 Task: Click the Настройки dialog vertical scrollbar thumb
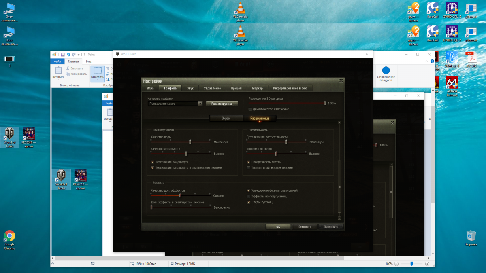[x=340, y=186]
